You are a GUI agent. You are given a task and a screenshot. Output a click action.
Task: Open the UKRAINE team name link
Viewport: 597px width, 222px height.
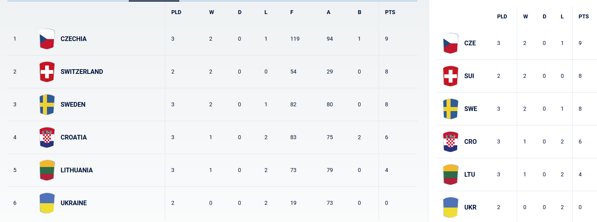[x=74, y=203]
